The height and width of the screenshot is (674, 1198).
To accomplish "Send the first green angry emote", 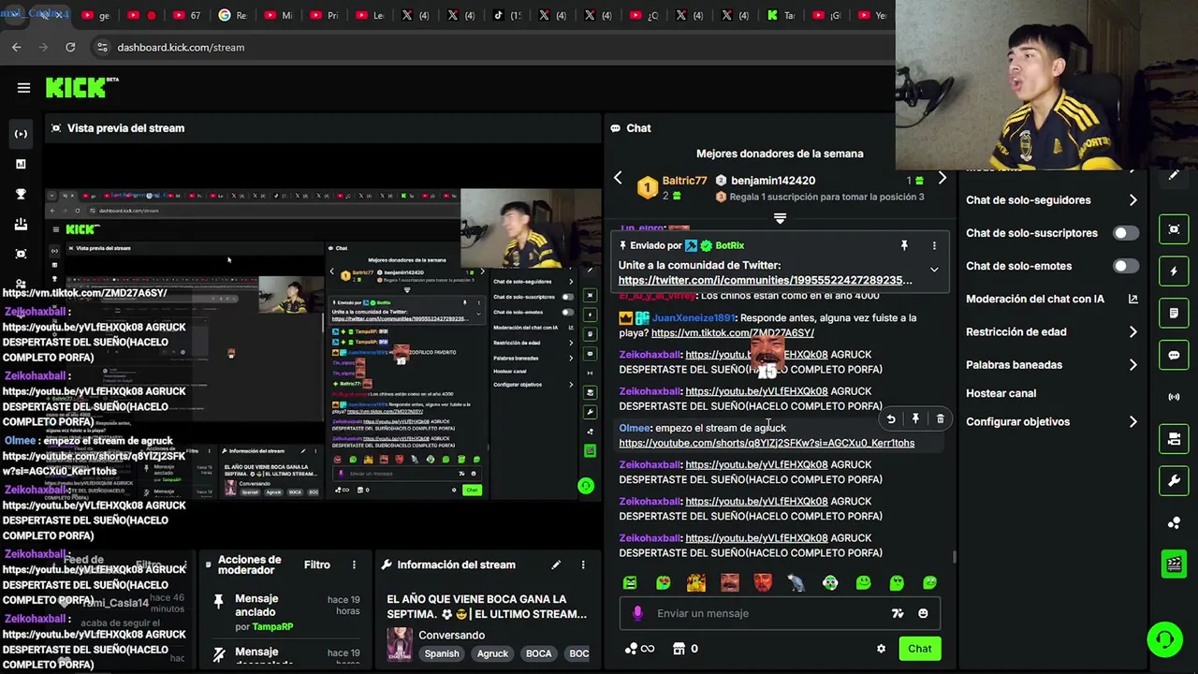I will click(630, 582).
